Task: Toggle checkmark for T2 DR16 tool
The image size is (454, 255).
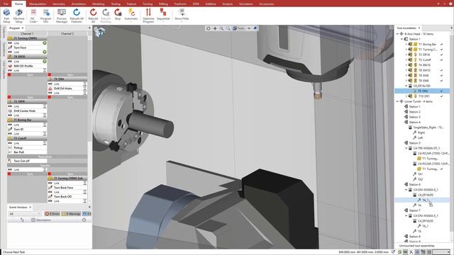Action: point(441,55)
